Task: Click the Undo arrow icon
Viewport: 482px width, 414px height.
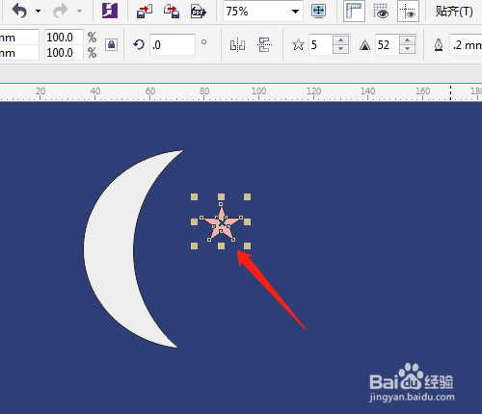Action: [19, 12]
